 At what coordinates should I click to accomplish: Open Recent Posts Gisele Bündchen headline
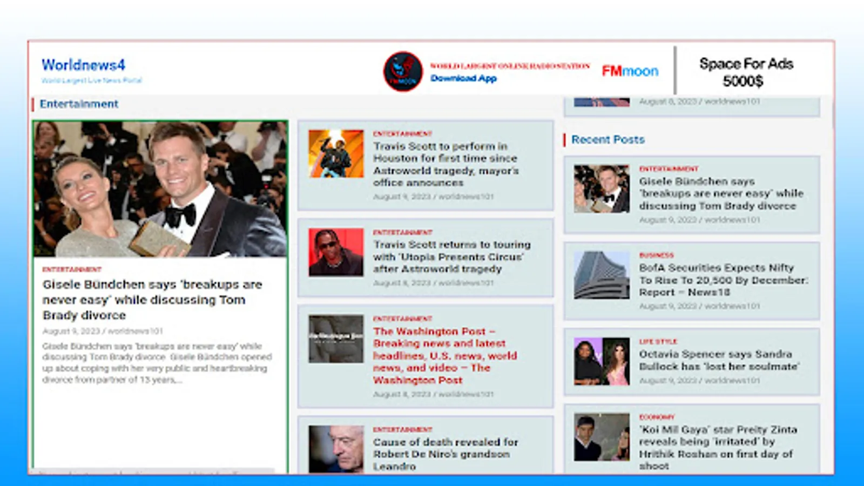[x=721, y=193]
